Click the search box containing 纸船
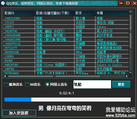This screenshot has width=137, height=119. pos(92,84)
